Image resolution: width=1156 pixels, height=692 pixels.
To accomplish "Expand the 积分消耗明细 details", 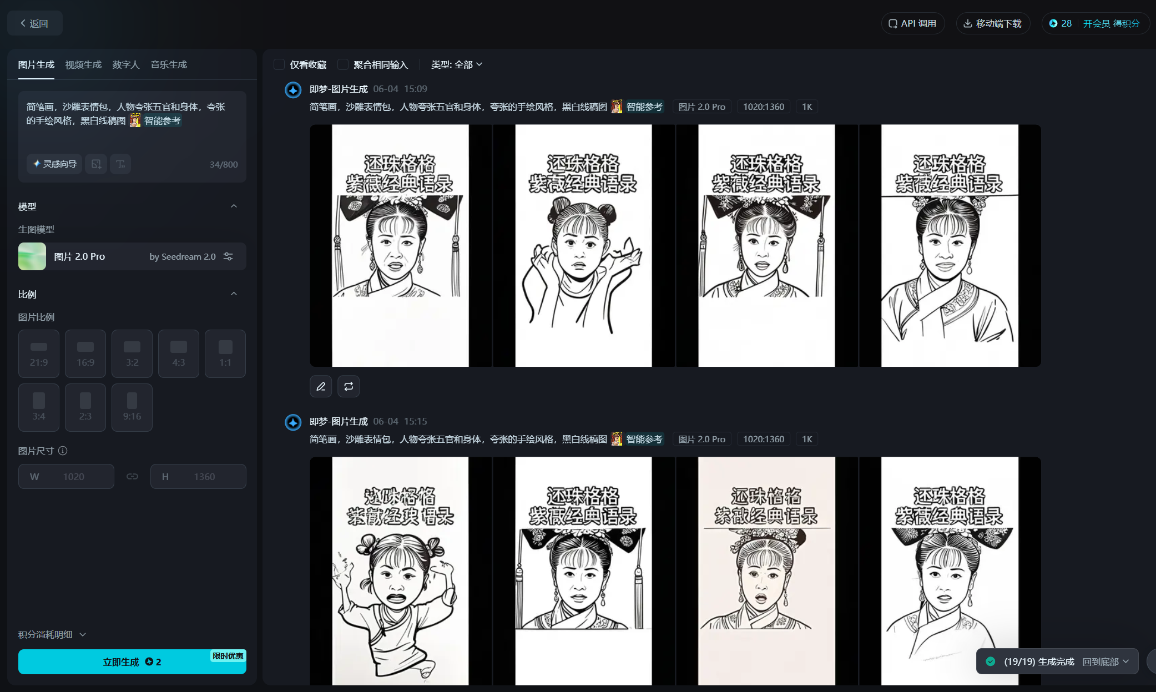I will click(x=52, y=634).
